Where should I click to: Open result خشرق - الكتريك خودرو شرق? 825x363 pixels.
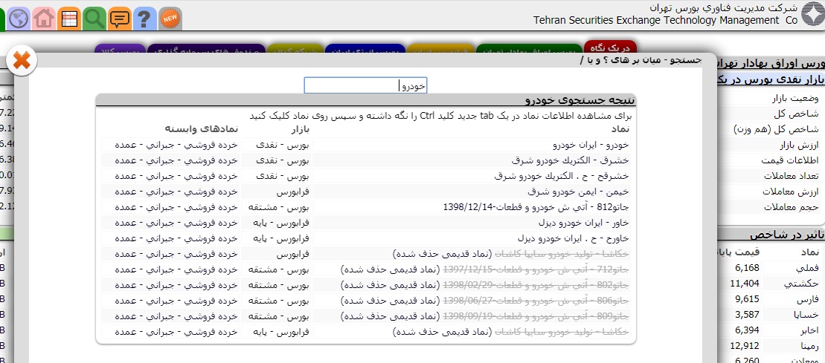571,160
